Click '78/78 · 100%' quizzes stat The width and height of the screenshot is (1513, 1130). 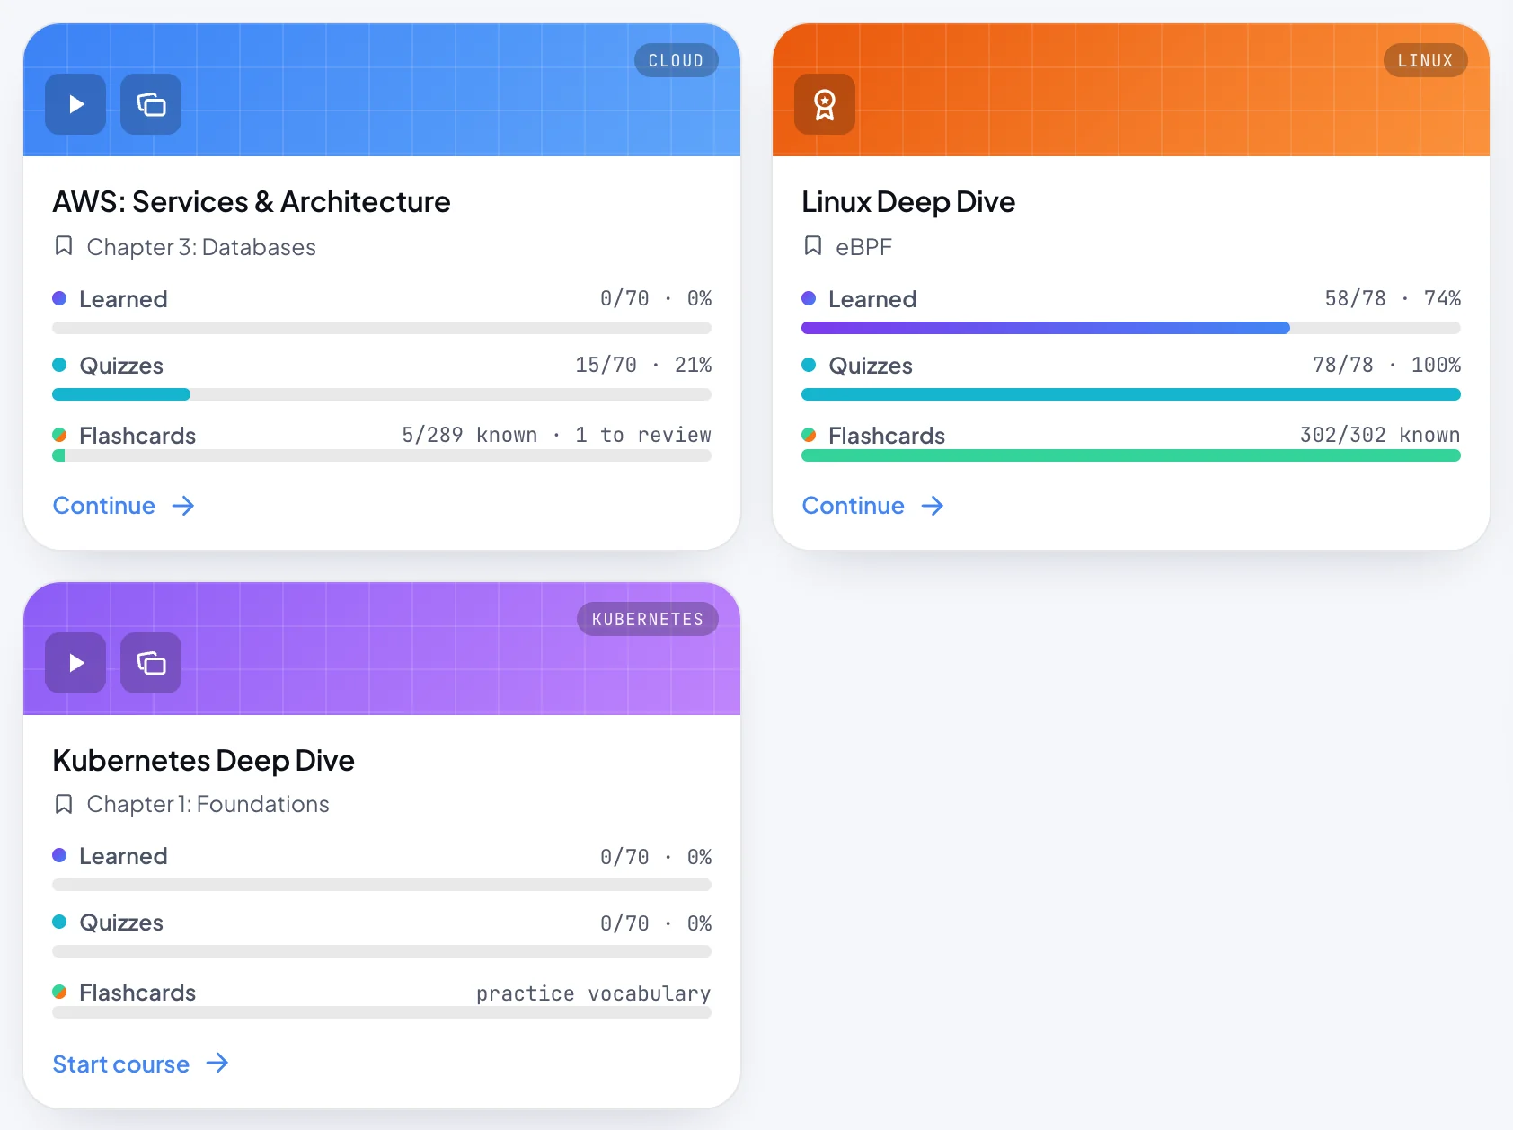pos(1386,365)
